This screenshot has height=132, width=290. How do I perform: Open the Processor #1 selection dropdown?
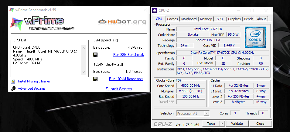[x=193, y=114]
